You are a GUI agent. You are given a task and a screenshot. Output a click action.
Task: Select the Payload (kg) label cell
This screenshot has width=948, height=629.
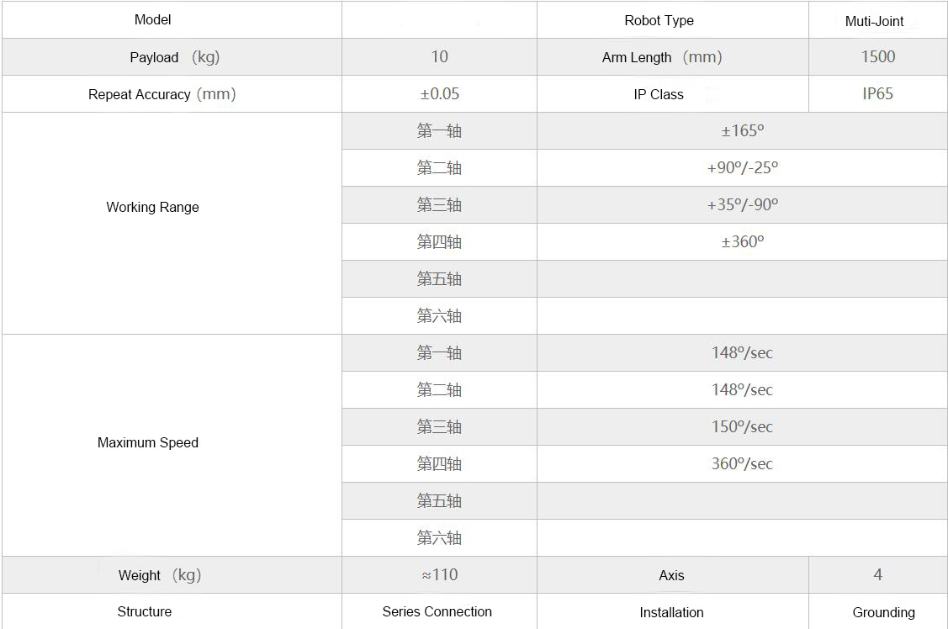click(174, 57)
